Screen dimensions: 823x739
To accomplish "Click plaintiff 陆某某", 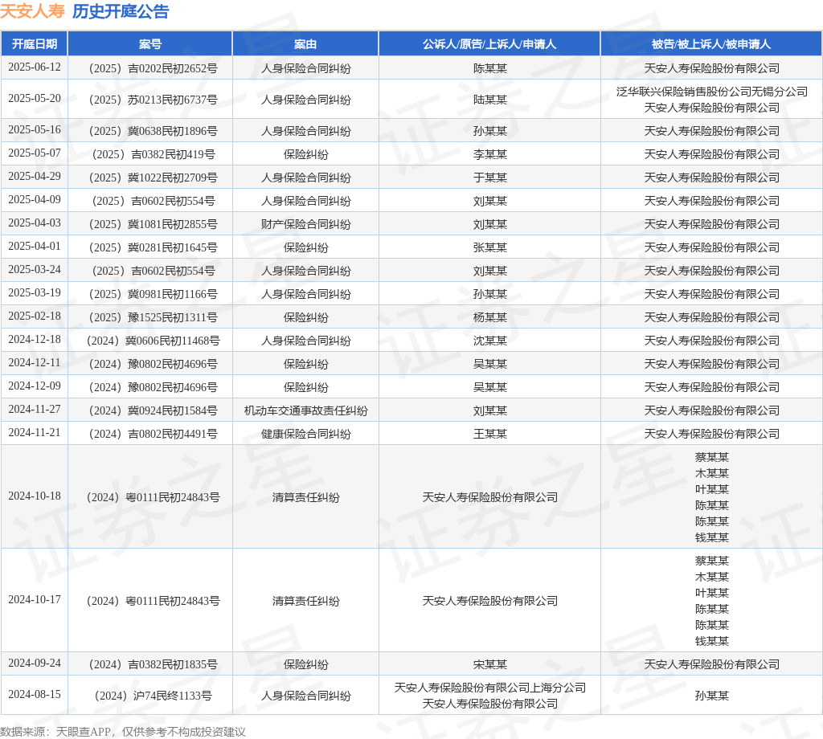I will (489, 100).
